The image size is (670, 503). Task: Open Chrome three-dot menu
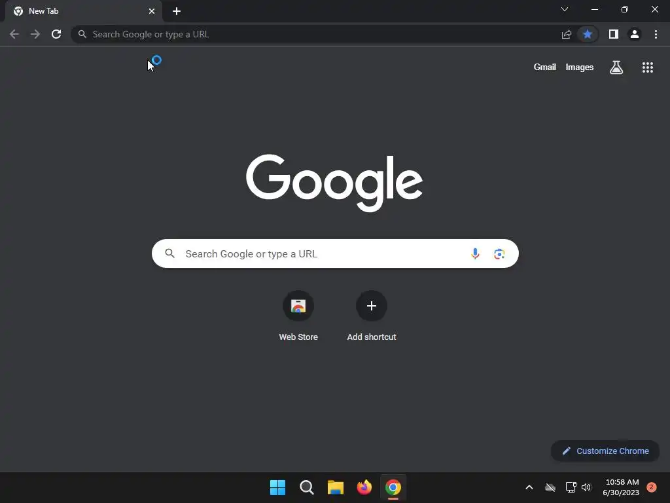(656, 34)
